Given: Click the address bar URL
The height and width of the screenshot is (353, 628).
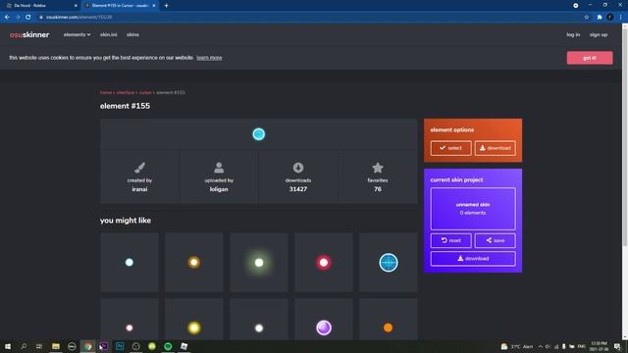Looking at the screenshot, I should [78, 18].
